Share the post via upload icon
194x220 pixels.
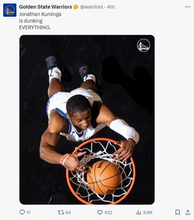(188, 212)
